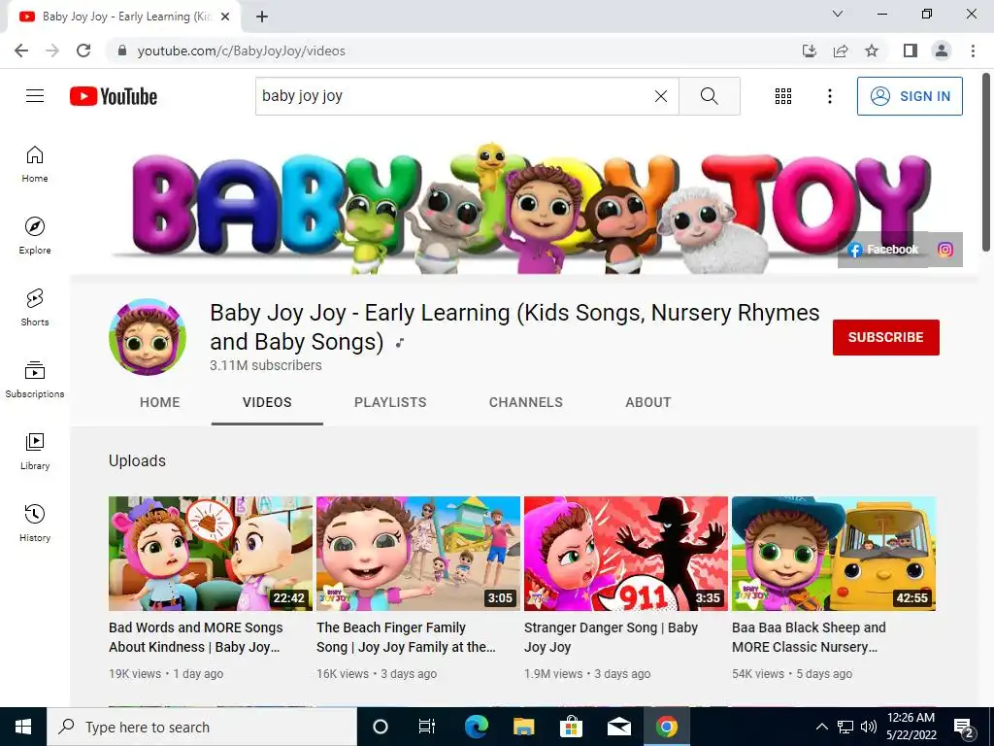Share this page using the share icon
Image resolution: width=994 pixels, height=746 pixels.
pyautogui.click(x=841, y=51)
